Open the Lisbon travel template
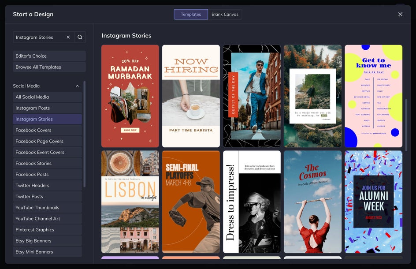 130,202
